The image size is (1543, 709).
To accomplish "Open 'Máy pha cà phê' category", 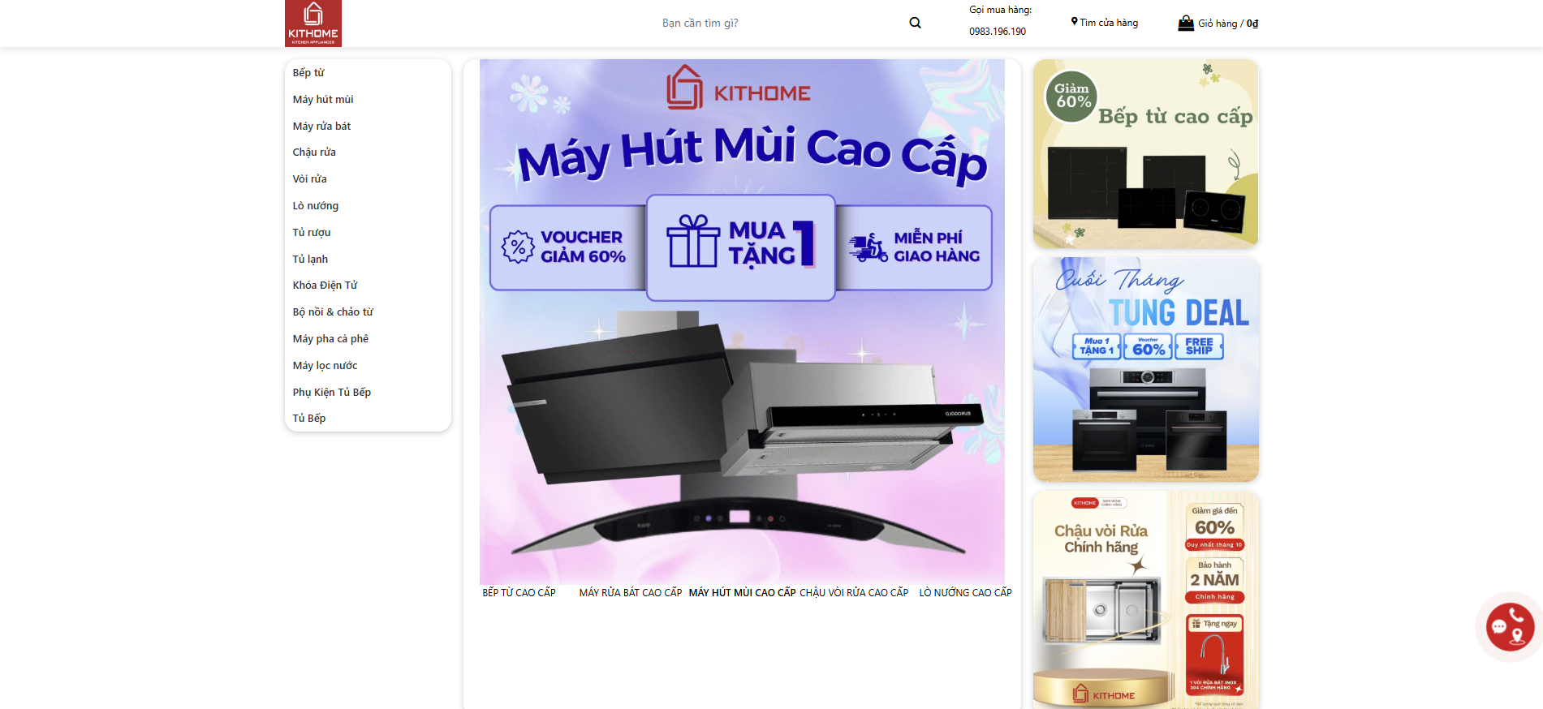I will (330, 339).
